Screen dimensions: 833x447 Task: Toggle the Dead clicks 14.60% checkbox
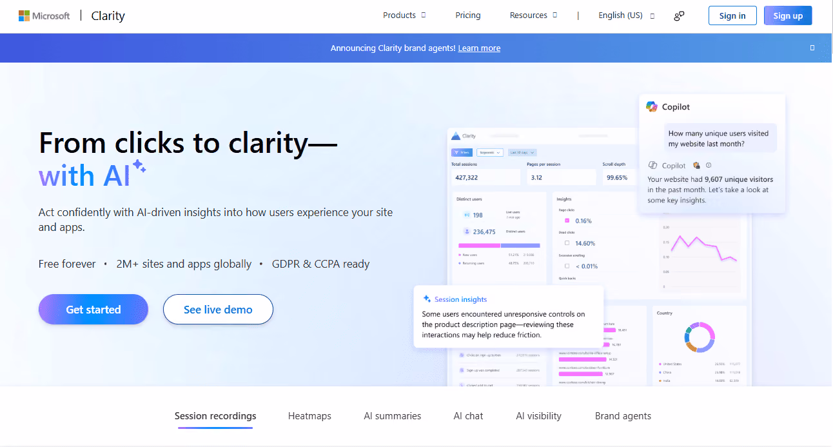tap(567, 243)
